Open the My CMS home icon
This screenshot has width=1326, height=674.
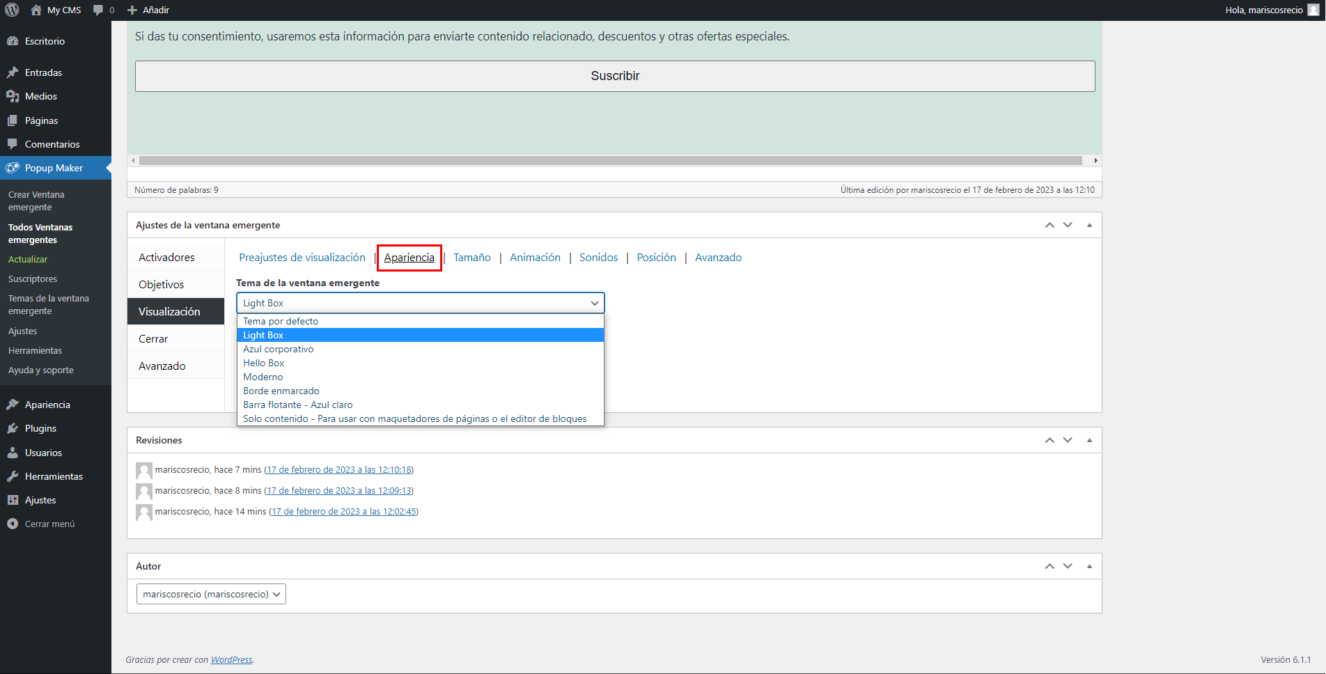pyautogui.click(x=36, y=10)
